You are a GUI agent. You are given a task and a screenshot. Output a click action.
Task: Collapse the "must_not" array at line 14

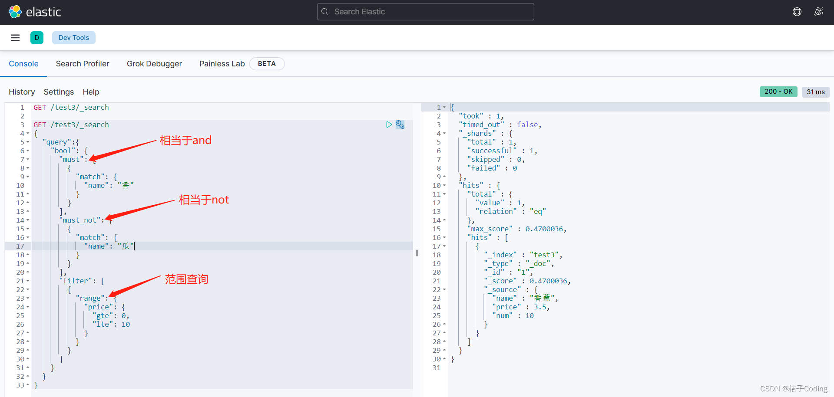[x=28, y=220]
